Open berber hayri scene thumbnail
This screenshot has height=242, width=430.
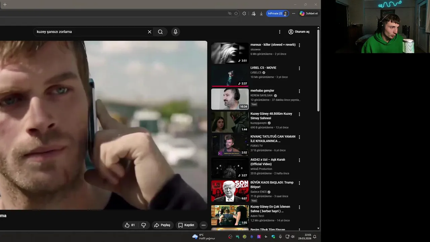[230, 215]
